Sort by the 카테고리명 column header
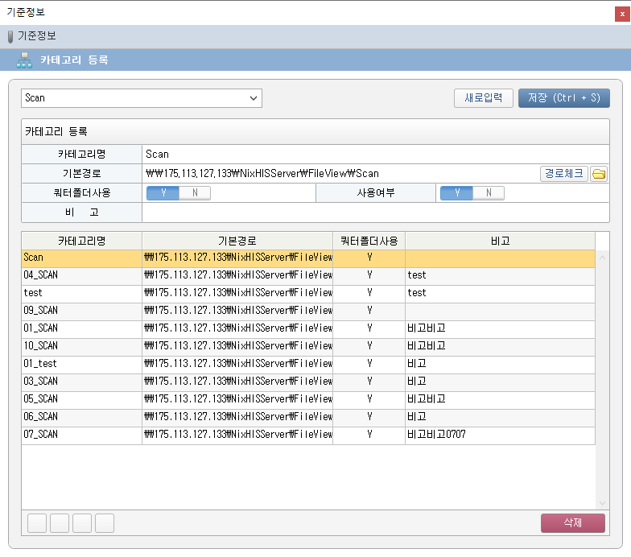Screen dimensions: 631x557 point(81,241)
